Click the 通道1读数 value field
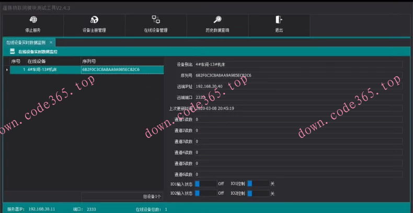Image resolution: width=413 pixels, height=213 pixels. [x=299, y=120]
